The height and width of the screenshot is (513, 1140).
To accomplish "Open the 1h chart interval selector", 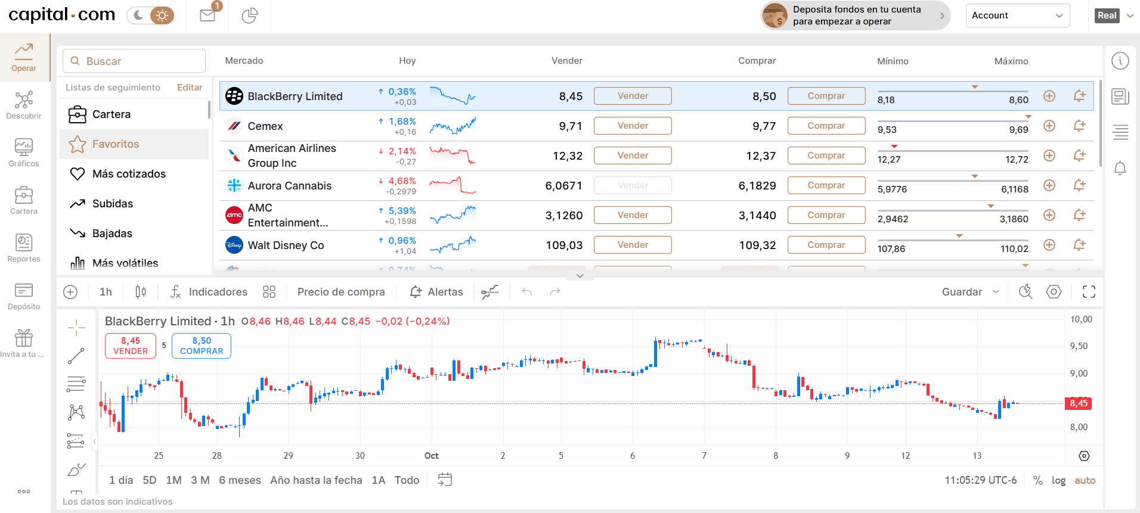I will pyautogui.click(x=106, y=291).
